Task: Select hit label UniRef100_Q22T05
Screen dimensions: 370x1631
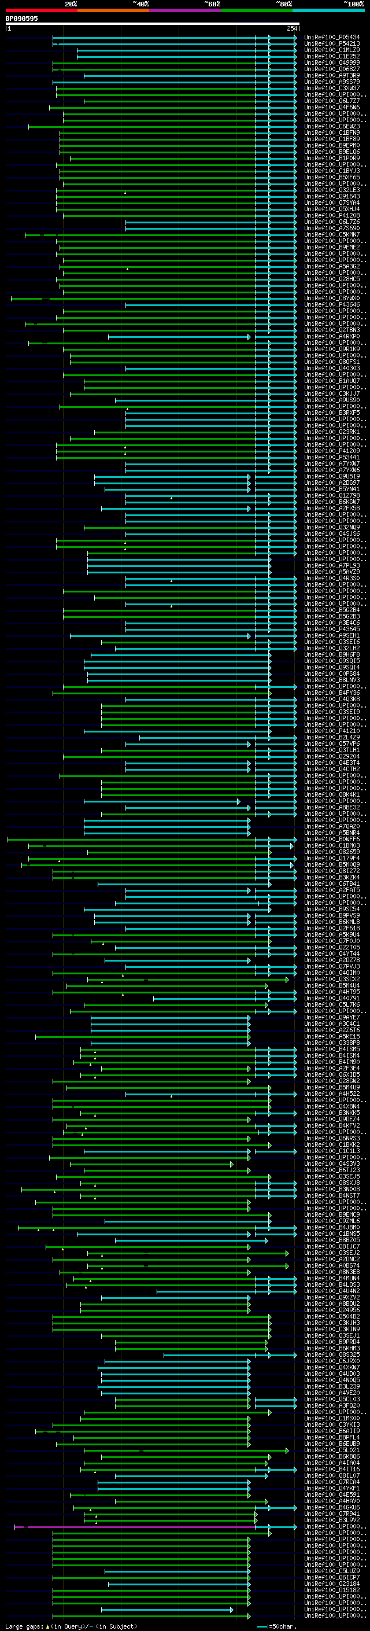Action: click(x=332, y=947)
